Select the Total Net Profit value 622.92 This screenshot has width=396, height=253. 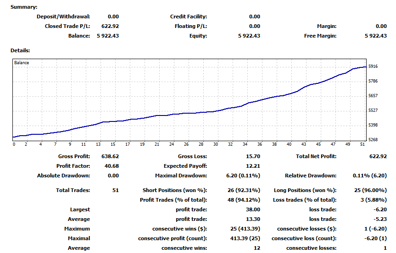point(378,156)
